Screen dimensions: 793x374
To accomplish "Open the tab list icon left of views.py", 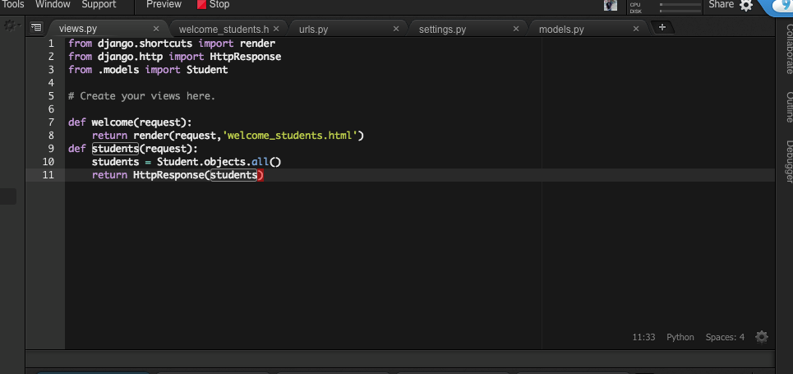I will tap(36, 28).
